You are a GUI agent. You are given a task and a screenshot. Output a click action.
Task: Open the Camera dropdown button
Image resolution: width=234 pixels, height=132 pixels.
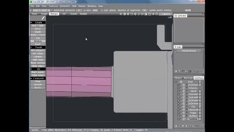[x=166, y=14]
